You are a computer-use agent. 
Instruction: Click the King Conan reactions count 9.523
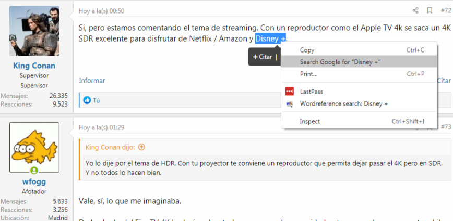[60, 104]
